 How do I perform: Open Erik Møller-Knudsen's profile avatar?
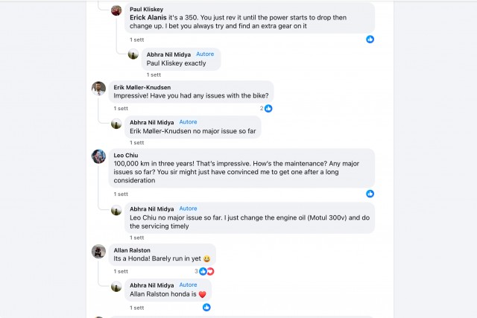coord(98,89)
